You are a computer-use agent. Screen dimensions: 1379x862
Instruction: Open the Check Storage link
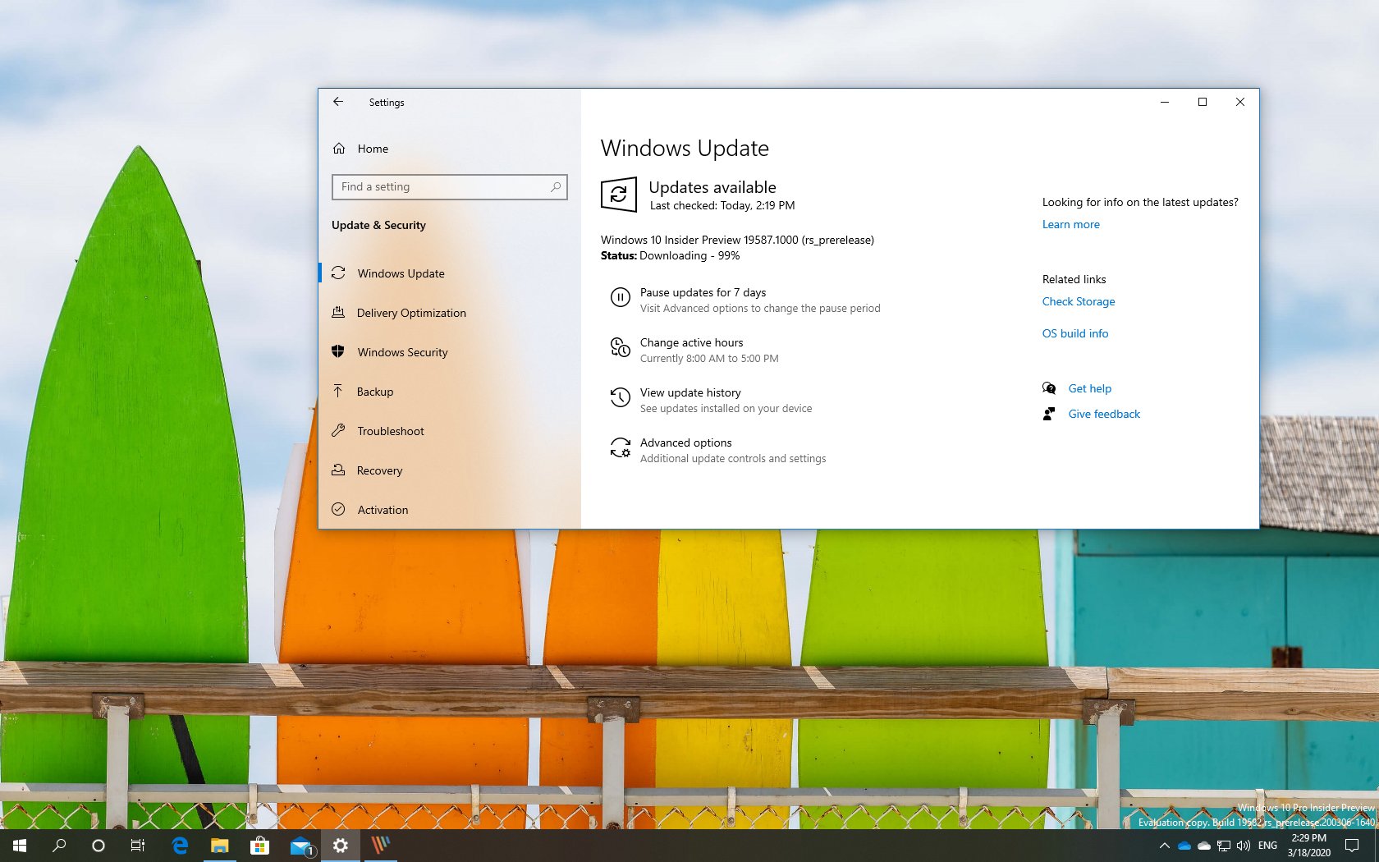tap(1078, 301)
